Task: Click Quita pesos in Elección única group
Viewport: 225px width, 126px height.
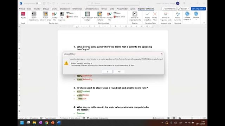Action: coord(72,17)
